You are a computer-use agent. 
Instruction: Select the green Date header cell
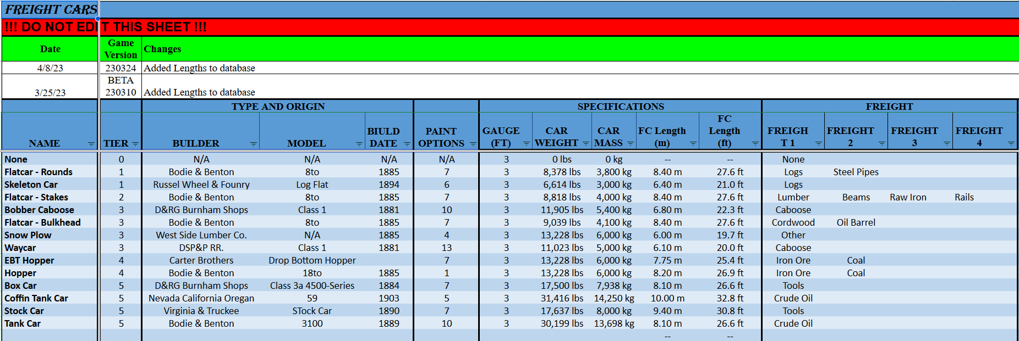pos(50,49)
